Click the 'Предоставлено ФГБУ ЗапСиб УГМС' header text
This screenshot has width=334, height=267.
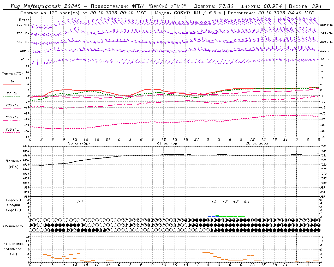[x=139, y=6]
